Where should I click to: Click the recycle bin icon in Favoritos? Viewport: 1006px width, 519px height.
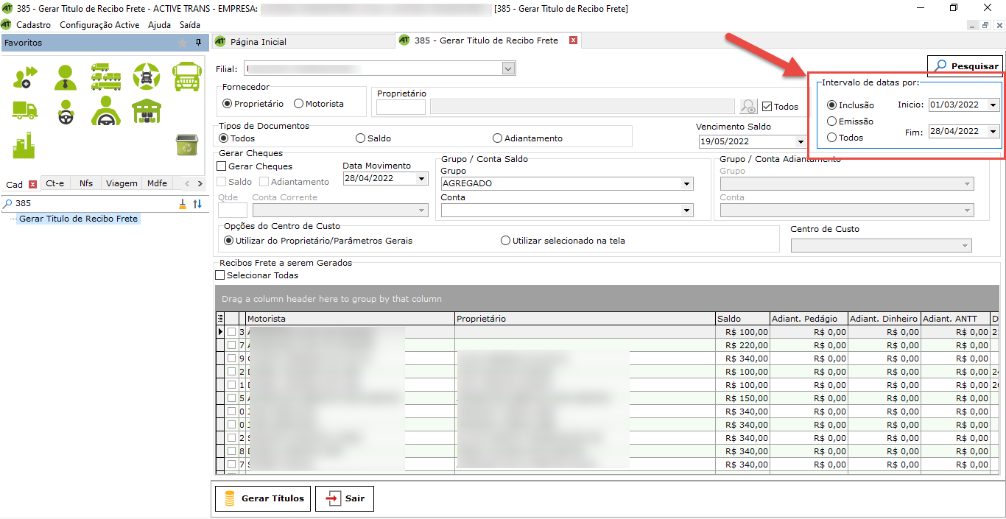(x=186, y=144)
